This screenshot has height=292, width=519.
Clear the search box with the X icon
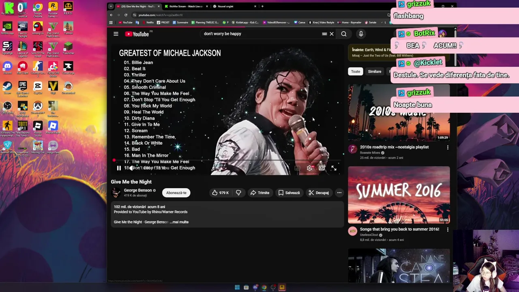coord(332,34)
